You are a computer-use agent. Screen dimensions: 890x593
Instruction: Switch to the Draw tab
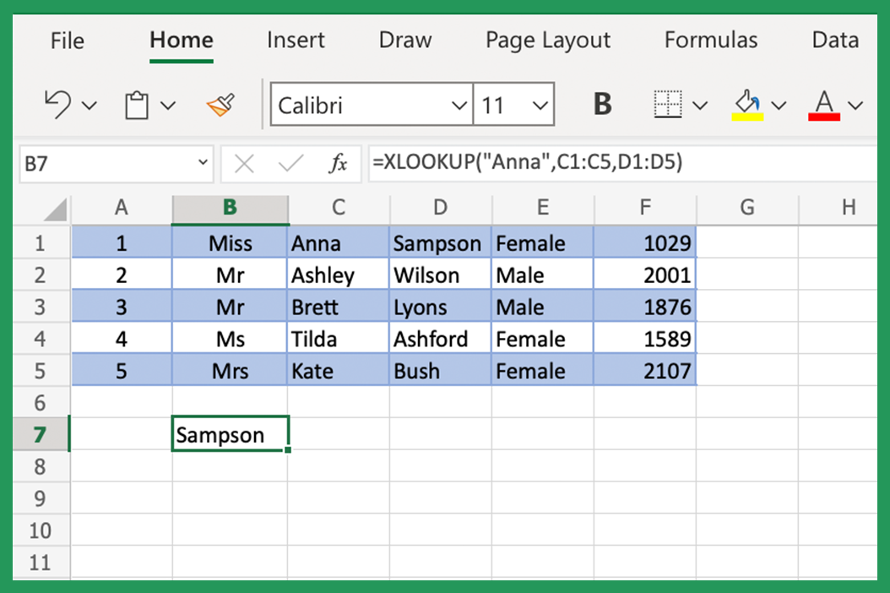pos(404,40)
